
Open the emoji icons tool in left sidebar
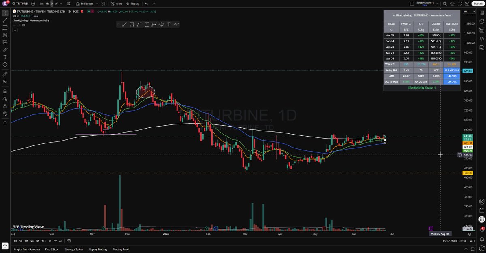point(5,64)
